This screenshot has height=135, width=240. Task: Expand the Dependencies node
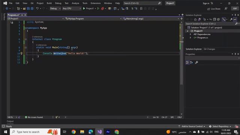(x=190, y=34)
